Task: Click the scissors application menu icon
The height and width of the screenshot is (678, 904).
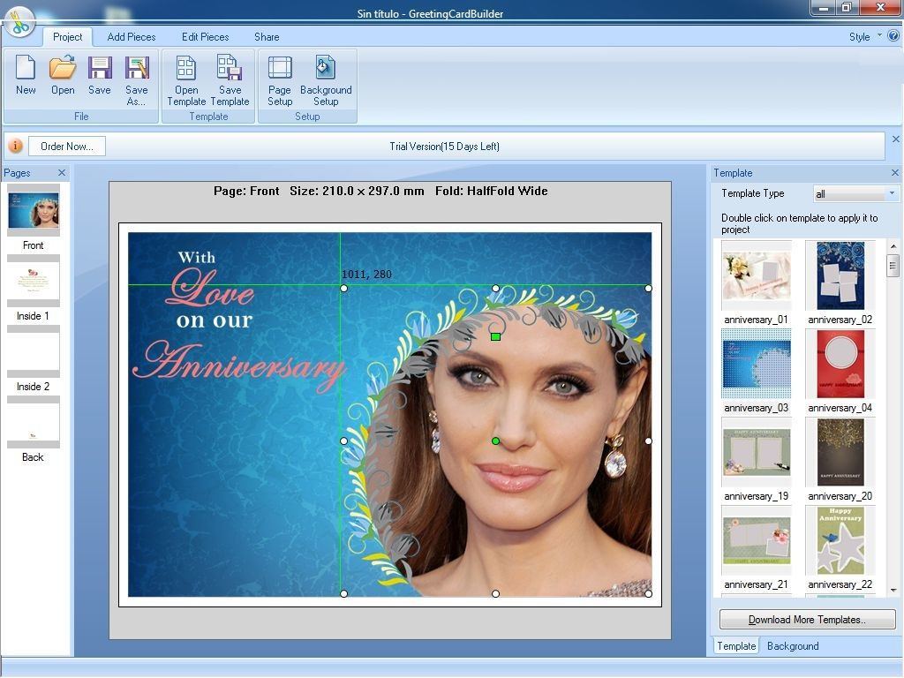Action: click(19, 24)
